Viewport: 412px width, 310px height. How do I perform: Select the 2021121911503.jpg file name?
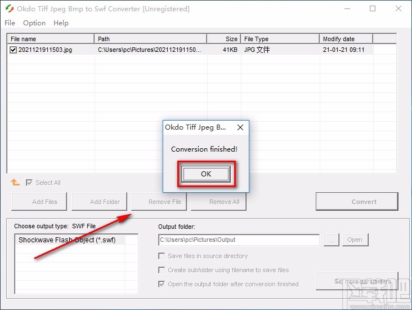(x=45, y=50)
